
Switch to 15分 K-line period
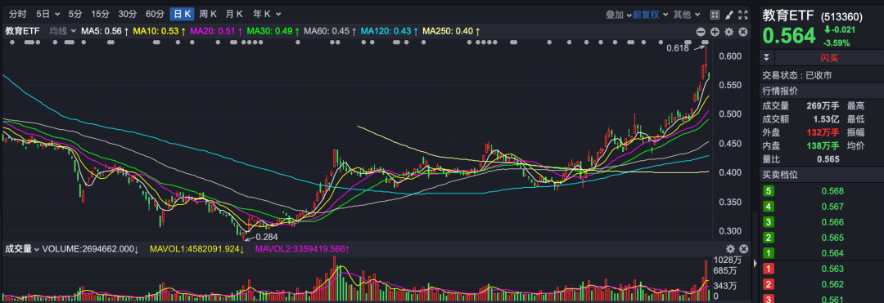(100, 14)
